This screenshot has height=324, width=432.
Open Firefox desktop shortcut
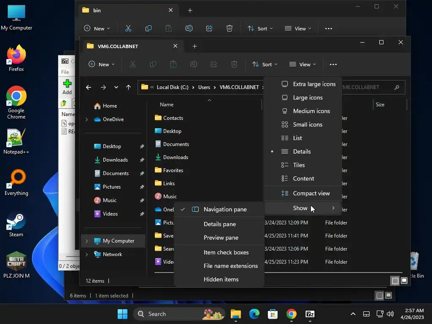click(x=16, y=58)
